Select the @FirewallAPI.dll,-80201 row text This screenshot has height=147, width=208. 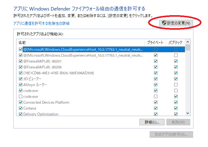[42, 61]
